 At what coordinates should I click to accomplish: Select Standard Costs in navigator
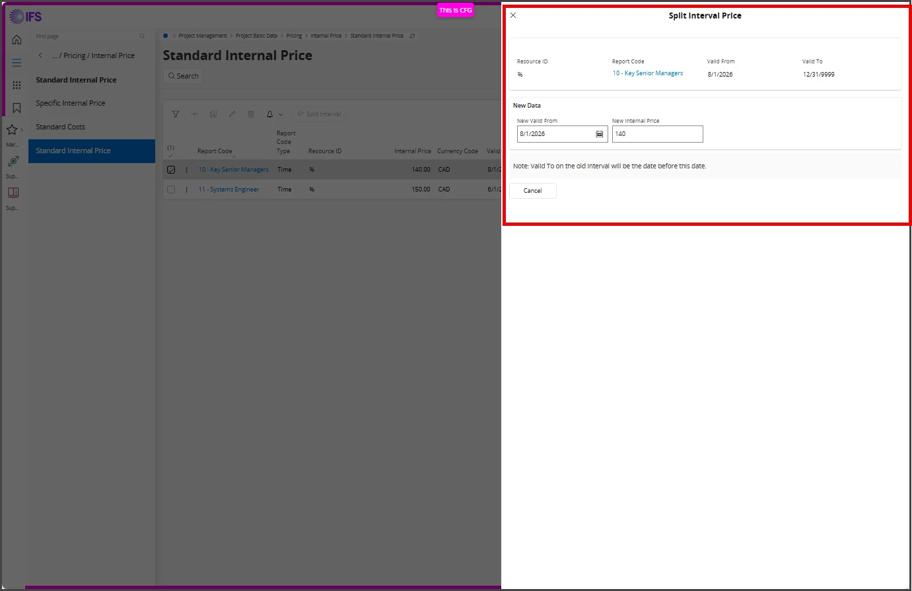(60, 127)
